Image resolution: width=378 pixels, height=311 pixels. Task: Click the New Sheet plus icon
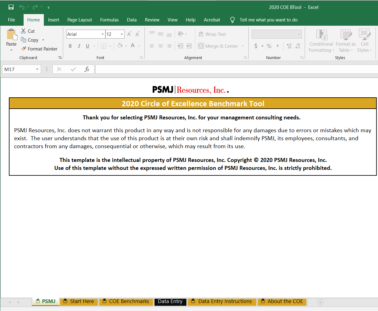point(320,302)
